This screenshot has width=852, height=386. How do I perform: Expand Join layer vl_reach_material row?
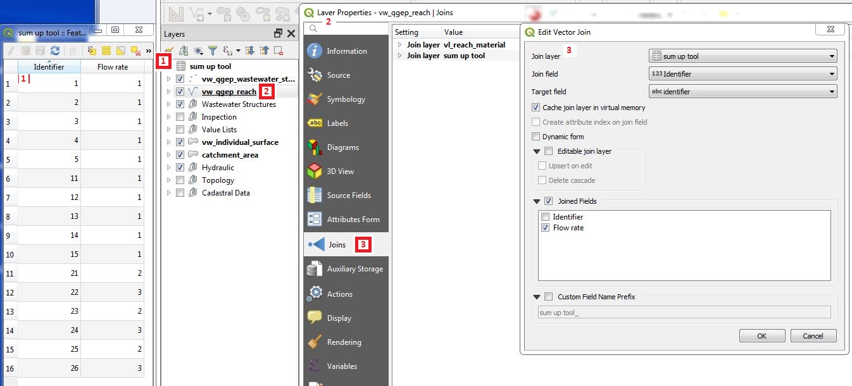point(399,45)
